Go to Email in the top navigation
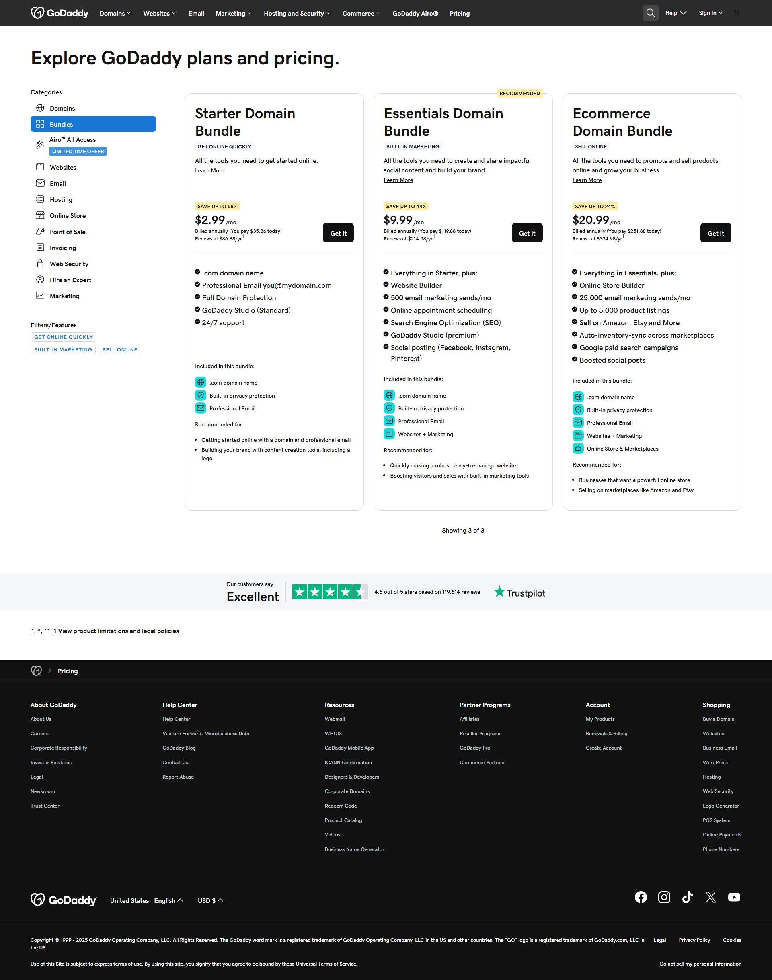 [196, 14]
